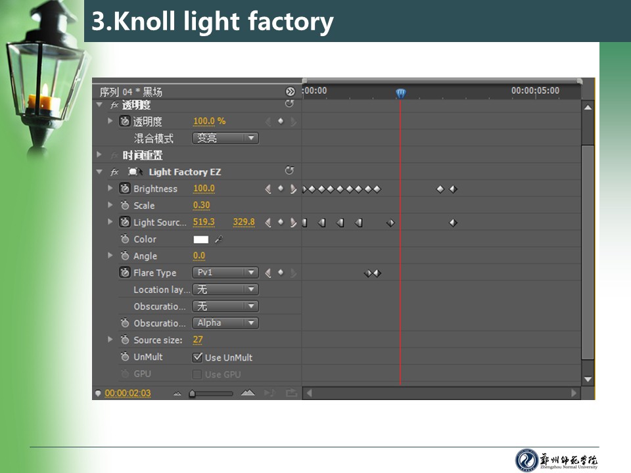
Task: Click the vertical scrollbar up arrow
Action: coord(588,107)
